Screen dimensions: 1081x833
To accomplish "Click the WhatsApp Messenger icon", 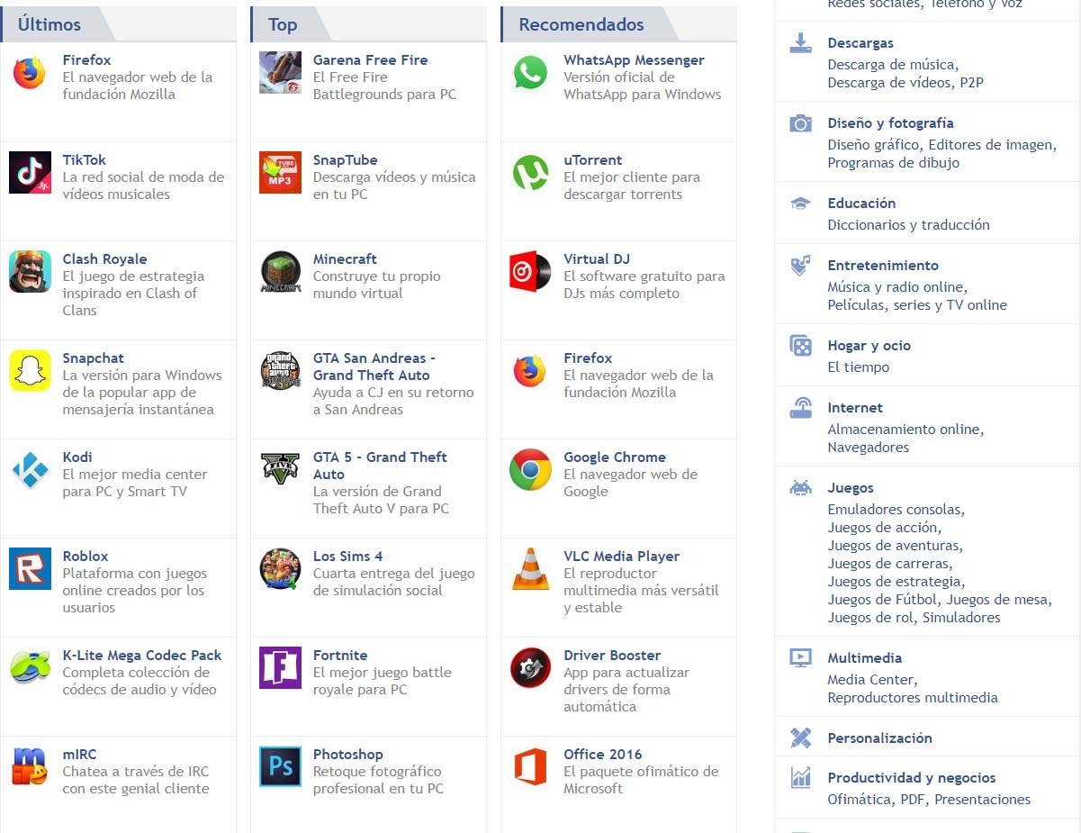I will (530, 73).
